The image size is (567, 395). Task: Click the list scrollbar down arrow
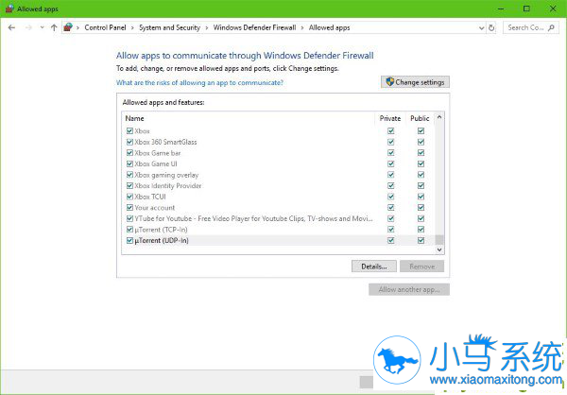pos(439,249)
